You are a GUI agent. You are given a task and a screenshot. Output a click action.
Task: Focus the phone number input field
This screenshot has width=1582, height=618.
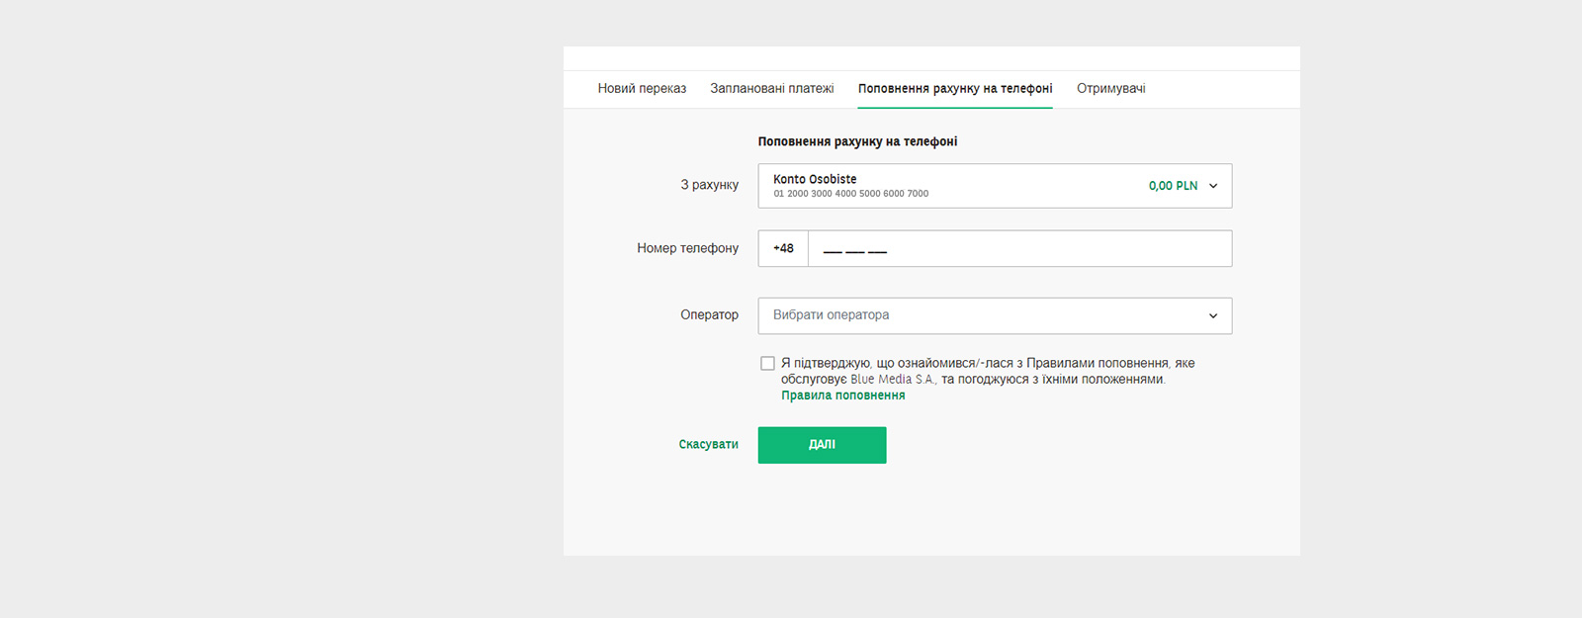tap(1018, 249)
